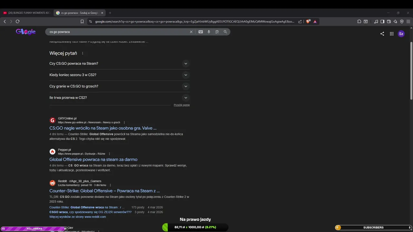Viewport: 413px width, 232px height.
Task: Open the Brave Shields lion icon
Action: pyautogui.click(x=308, y=22)
